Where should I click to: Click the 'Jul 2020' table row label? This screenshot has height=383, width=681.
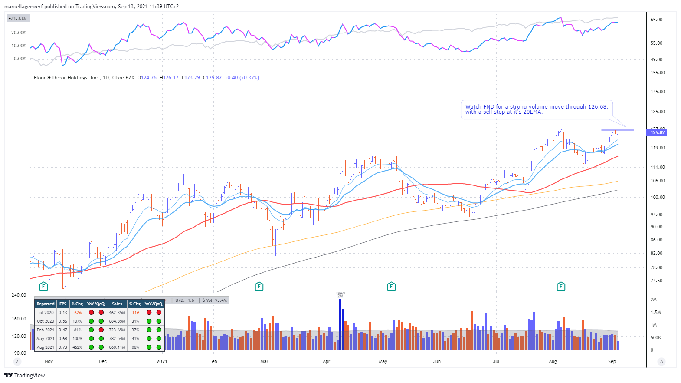[x=46, y=312]
